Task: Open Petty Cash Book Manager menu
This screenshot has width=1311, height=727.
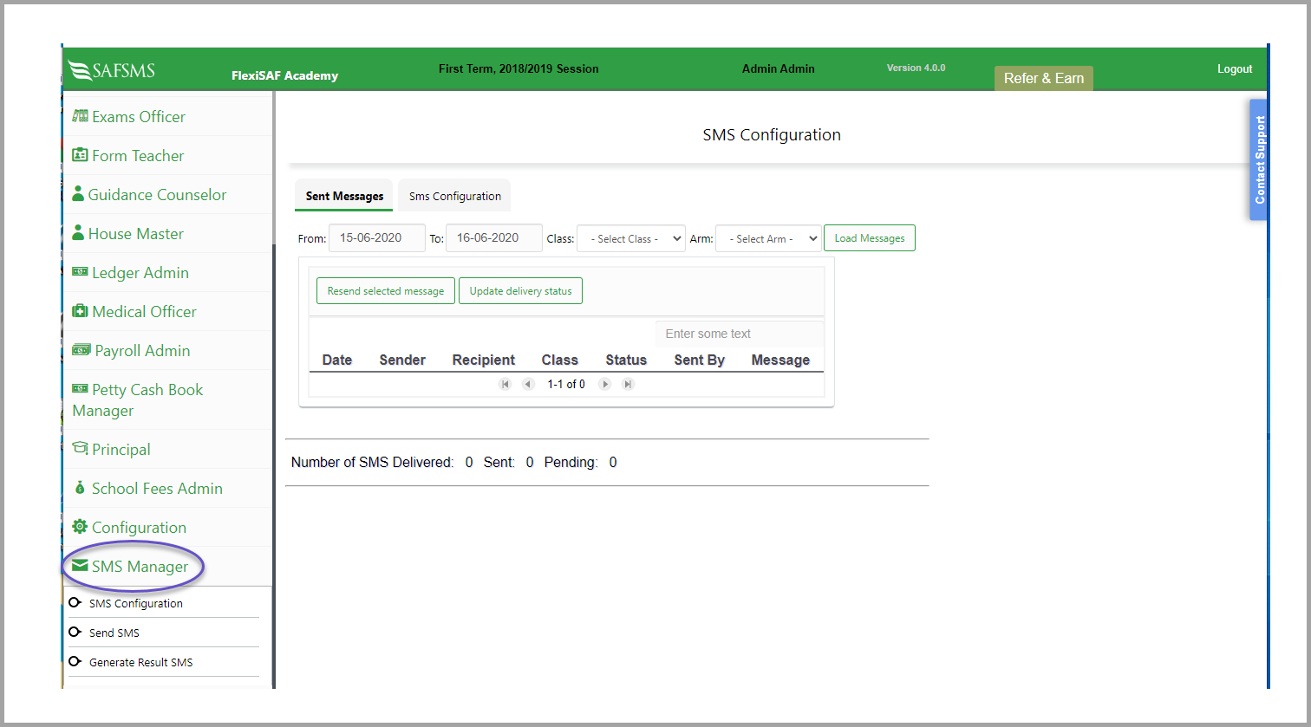Action: (138, 399)
